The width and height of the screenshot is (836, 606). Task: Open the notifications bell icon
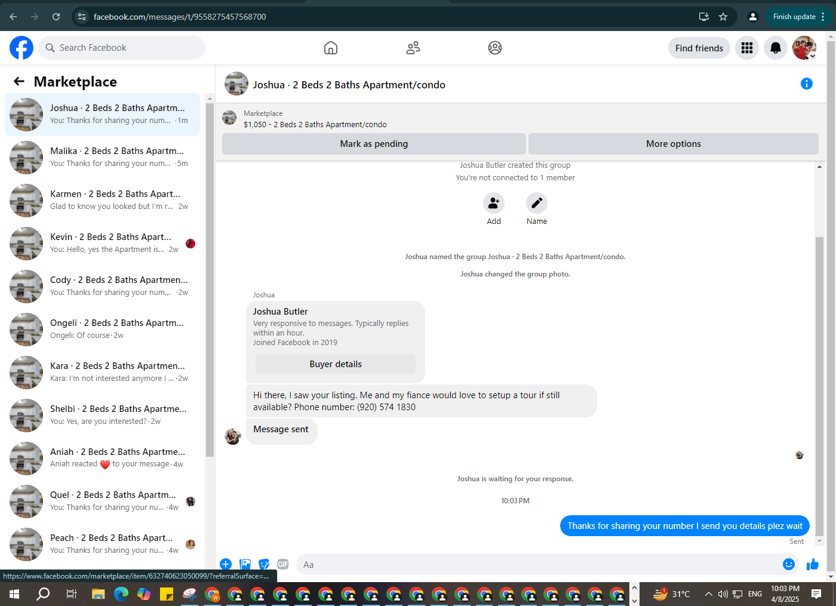(x=776, y=48)
